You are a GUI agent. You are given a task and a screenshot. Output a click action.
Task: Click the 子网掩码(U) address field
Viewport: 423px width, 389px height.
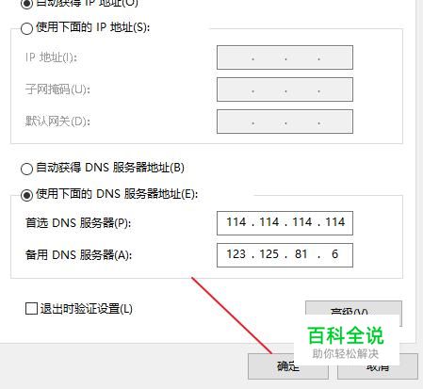coord(285,89)
